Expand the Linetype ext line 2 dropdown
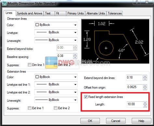154x126 pixels. (56, 92)
